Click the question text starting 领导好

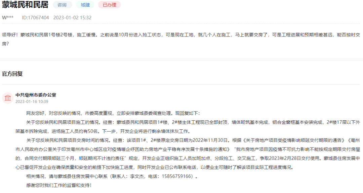point(181,39)
